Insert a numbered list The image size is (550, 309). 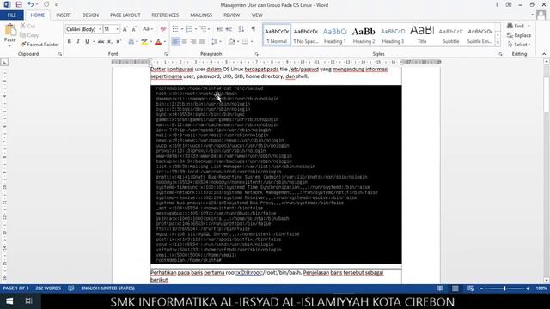(x=189, y=29)
